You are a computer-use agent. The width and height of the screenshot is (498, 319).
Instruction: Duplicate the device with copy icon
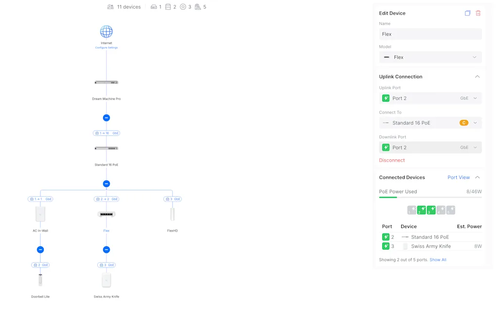[x=467, y=13]
